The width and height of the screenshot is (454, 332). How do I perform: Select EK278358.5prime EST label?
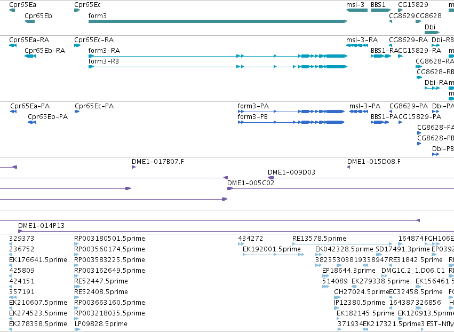pyautogui.click(x=38, y=325)
